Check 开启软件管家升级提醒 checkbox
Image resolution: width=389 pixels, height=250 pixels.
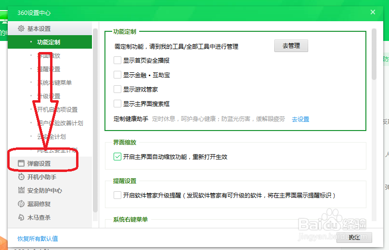click(x=117, y=195)
